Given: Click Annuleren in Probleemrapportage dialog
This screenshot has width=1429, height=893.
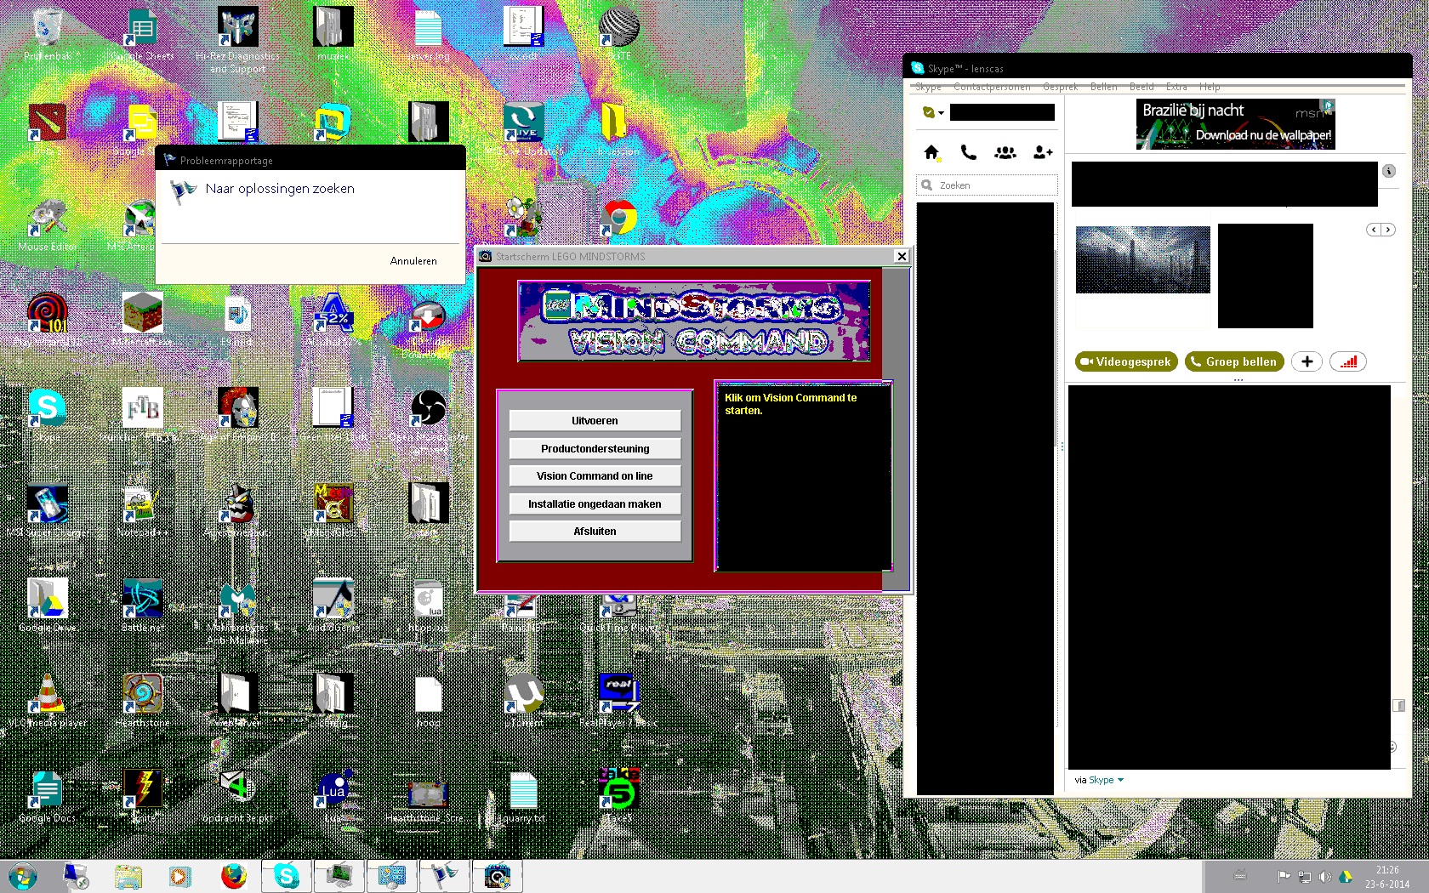Looking at the screenshot, I should pyautogui.click(x=413, y=261).
